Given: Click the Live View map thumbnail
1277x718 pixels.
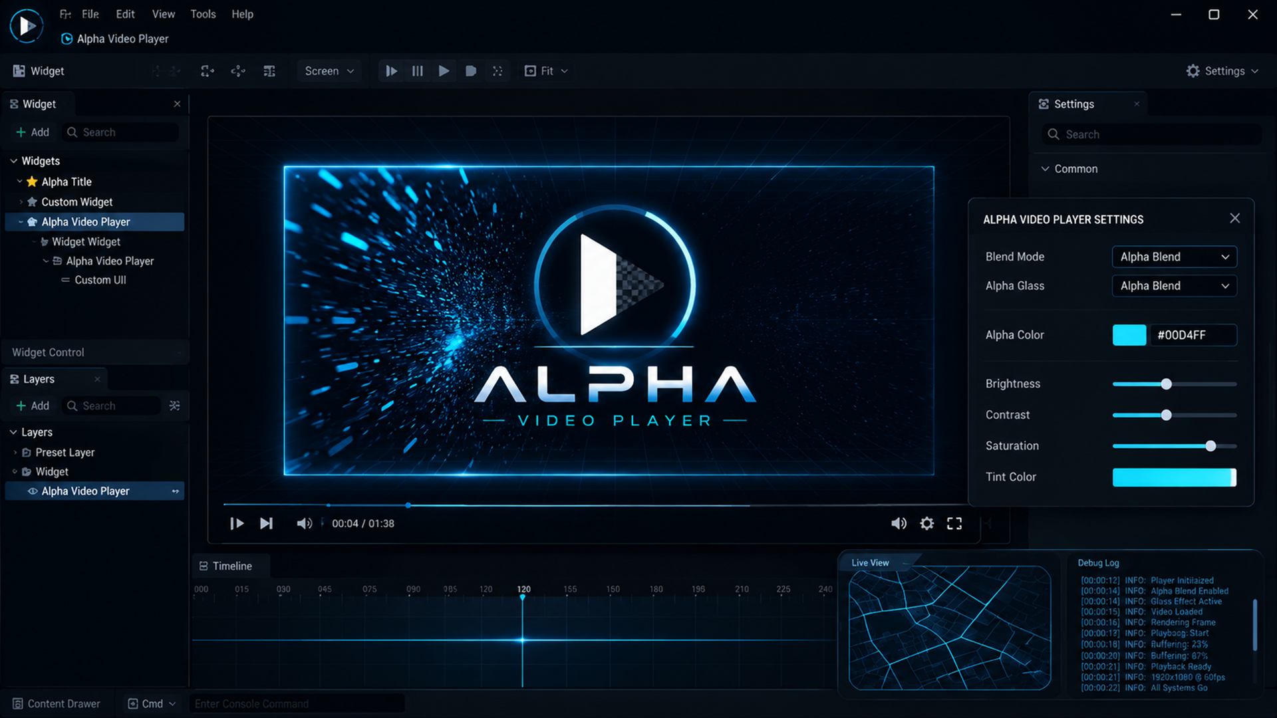Looking at the screenshot, I should (x=950, y=628).
